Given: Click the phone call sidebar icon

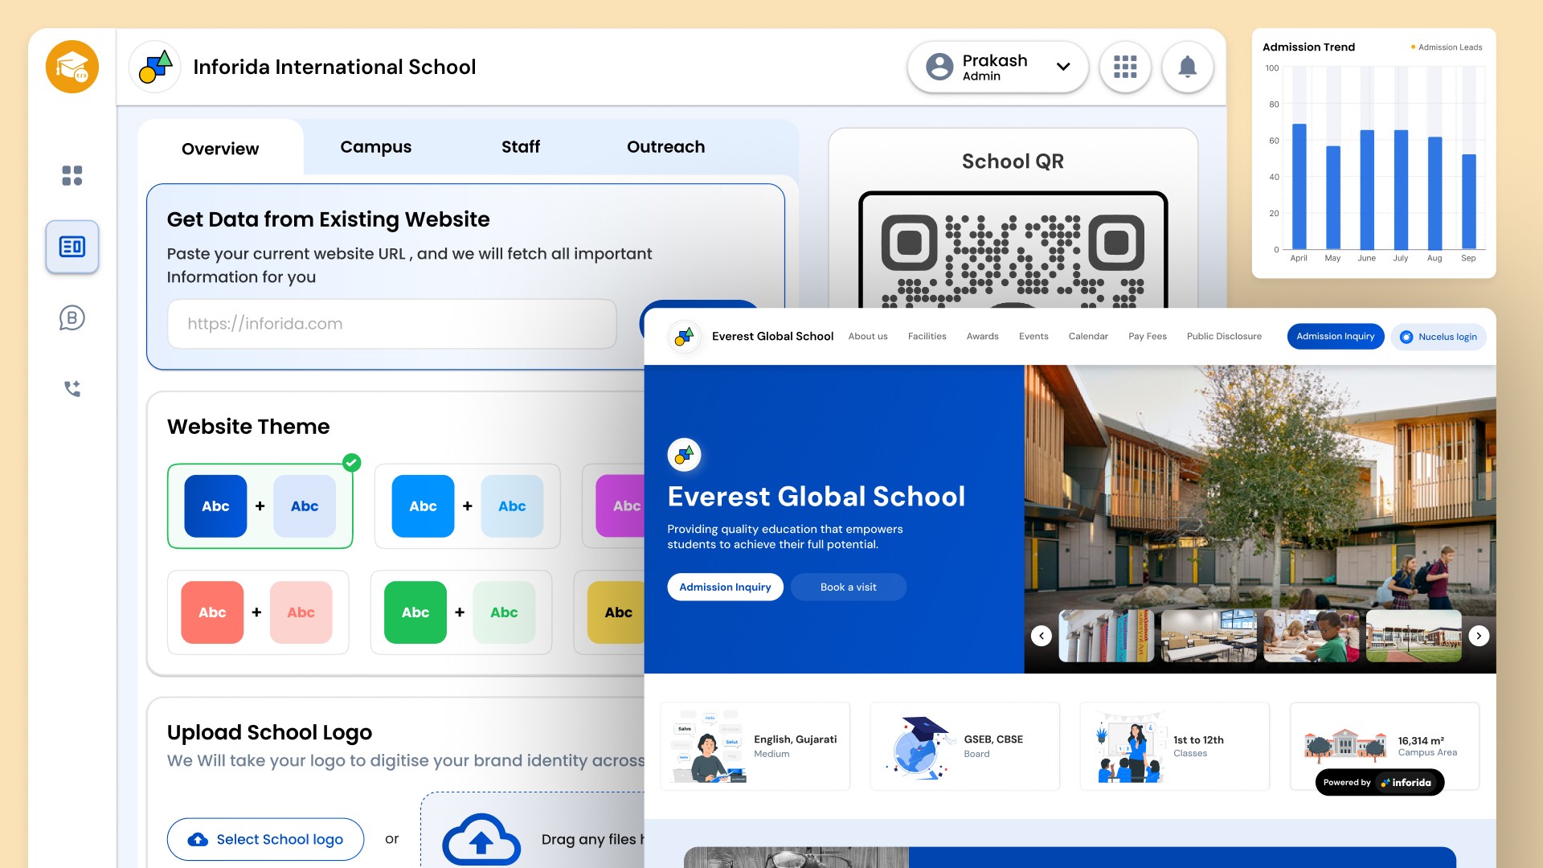Looking at the screenshot, I should point(72,389).
